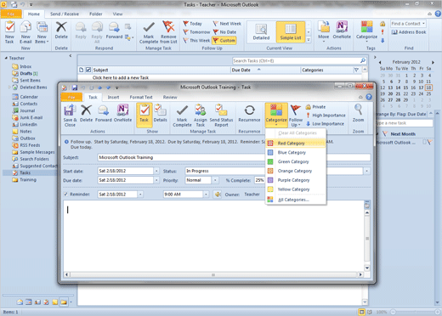Open the Priority dropdown

(215, 180)
